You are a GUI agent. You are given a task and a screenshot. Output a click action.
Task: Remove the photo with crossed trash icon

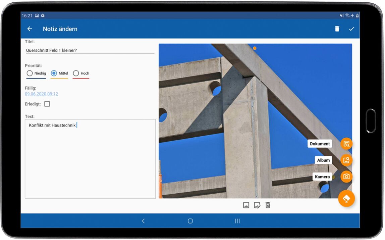tap(268, 205)
